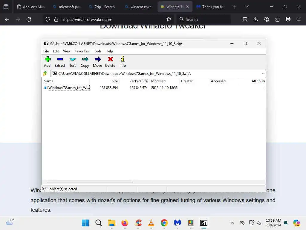
Task: Open the Windows Start menu
Action: [85, 223]
